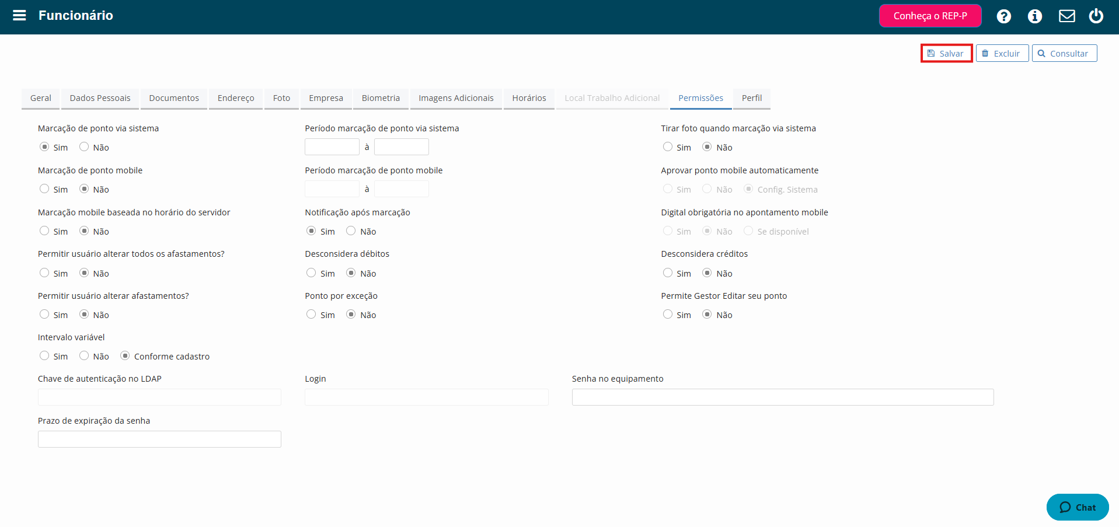Select Não for Marcação de ponto via sistema

(x=84, y=147)
